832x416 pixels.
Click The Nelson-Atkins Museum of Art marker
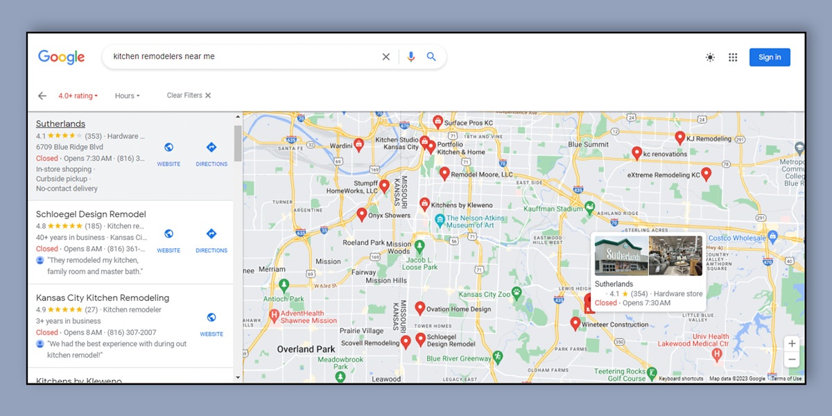pos(440,220)
